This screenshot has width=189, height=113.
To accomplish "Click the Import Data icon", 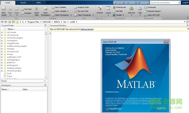I will (x=37, y=9).
